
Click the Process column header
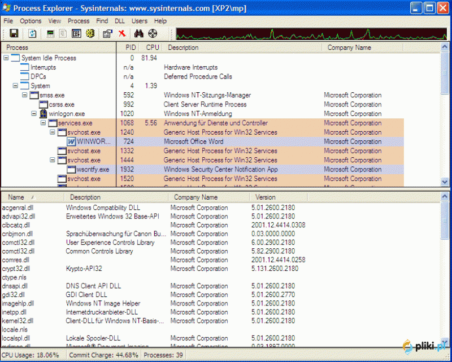pyautogui.click(x=59, y=48)
